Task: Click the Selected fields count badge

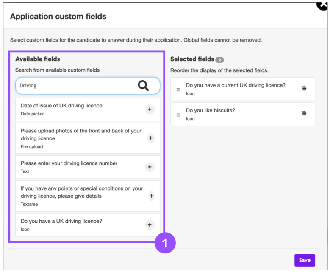Action: pos(219,60)
